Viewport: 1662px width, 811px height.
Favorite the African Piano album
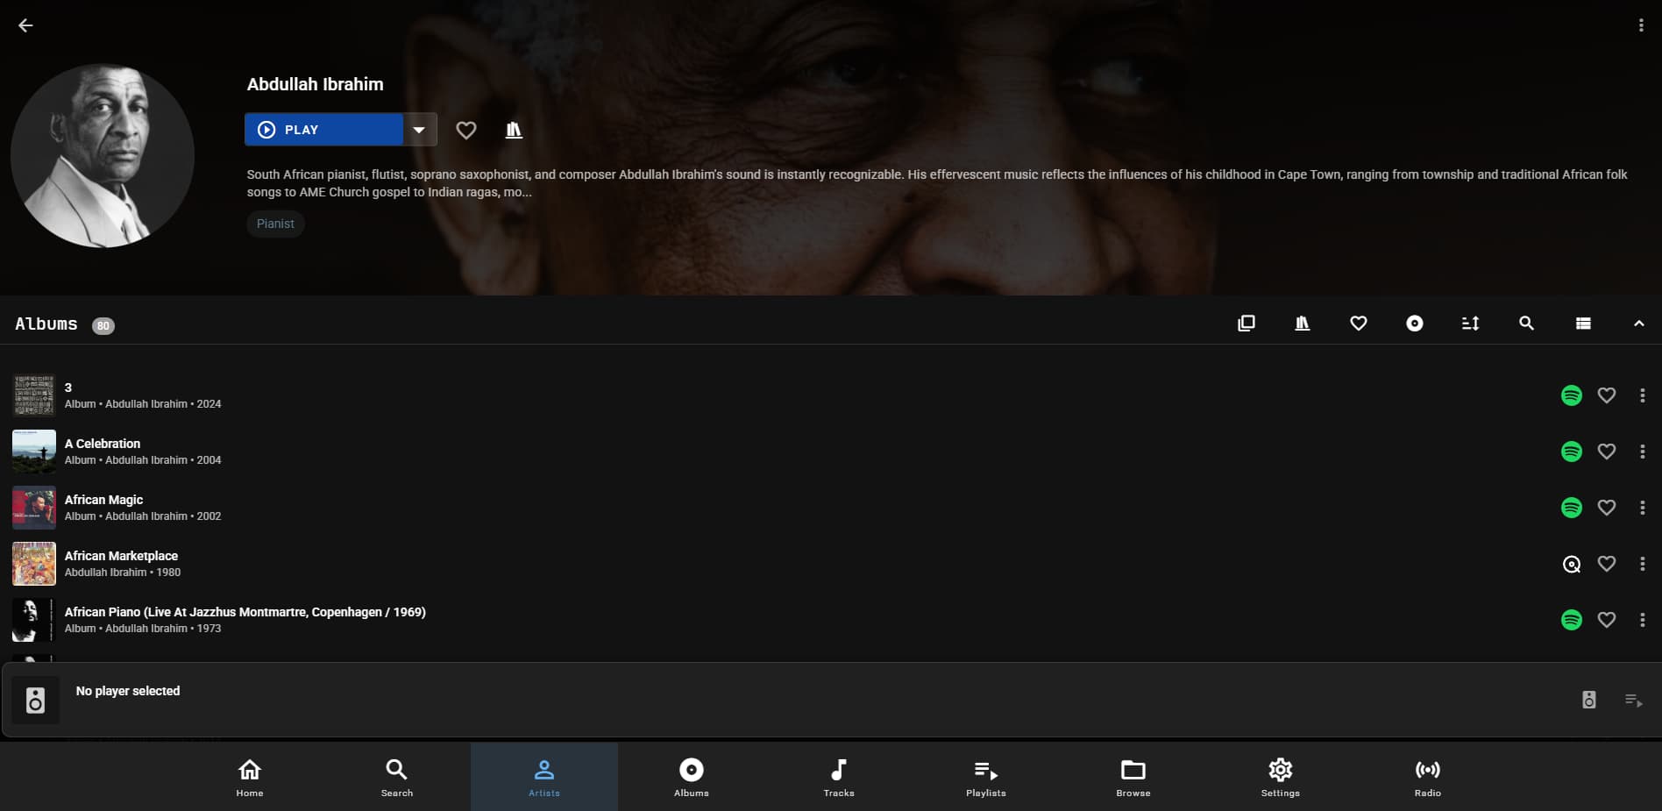click(1606, 620)
